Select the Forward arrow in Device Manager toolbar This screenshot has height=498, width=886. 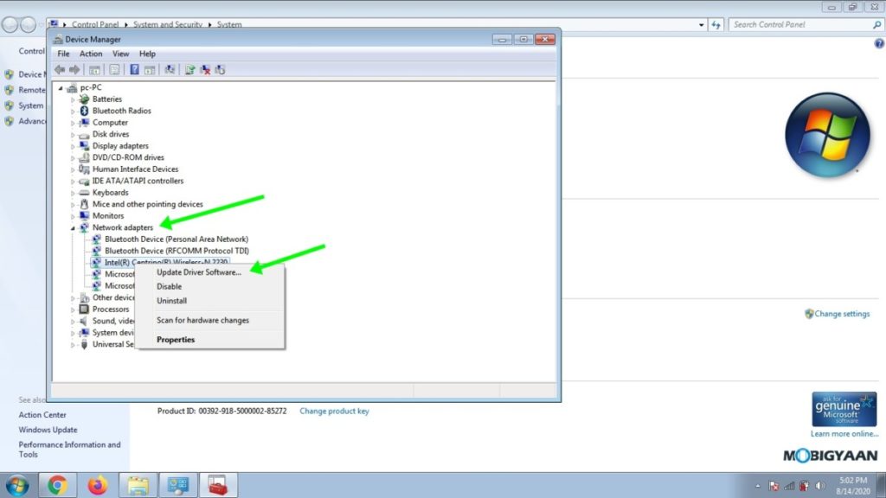[74, 69]
